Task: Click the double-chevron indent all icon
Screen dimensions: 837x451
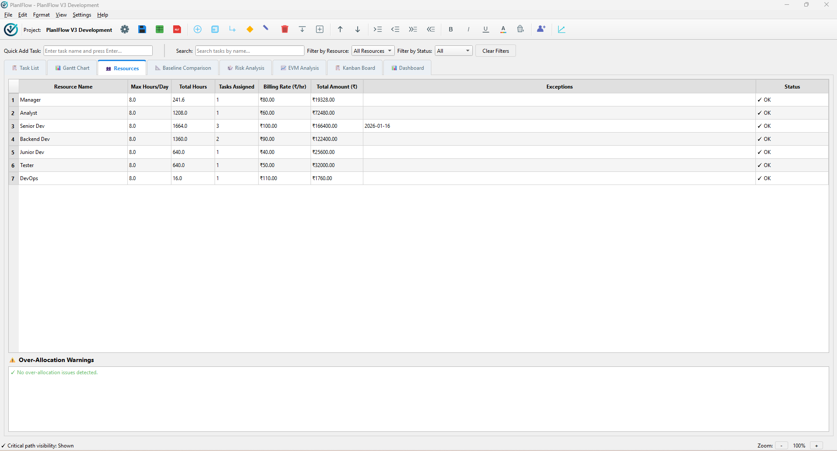Action: coord(413,29)
